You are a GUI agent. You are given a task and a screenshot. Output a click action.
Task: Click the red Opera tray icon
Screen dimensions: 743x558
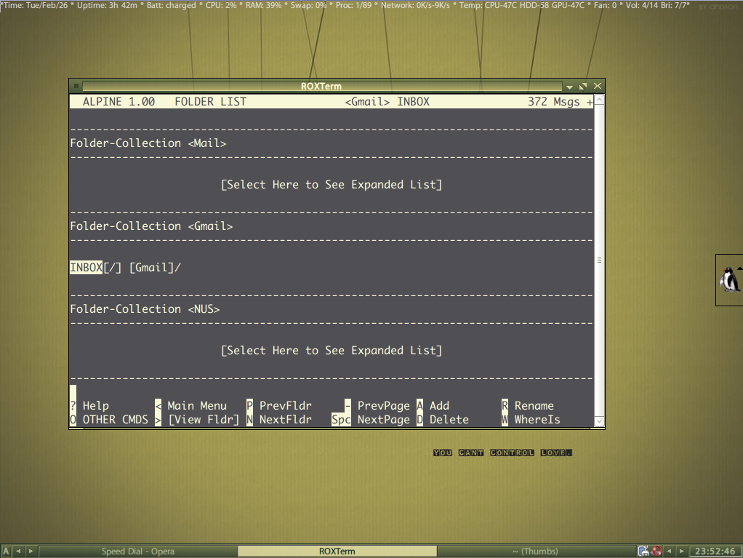point(656,551)
